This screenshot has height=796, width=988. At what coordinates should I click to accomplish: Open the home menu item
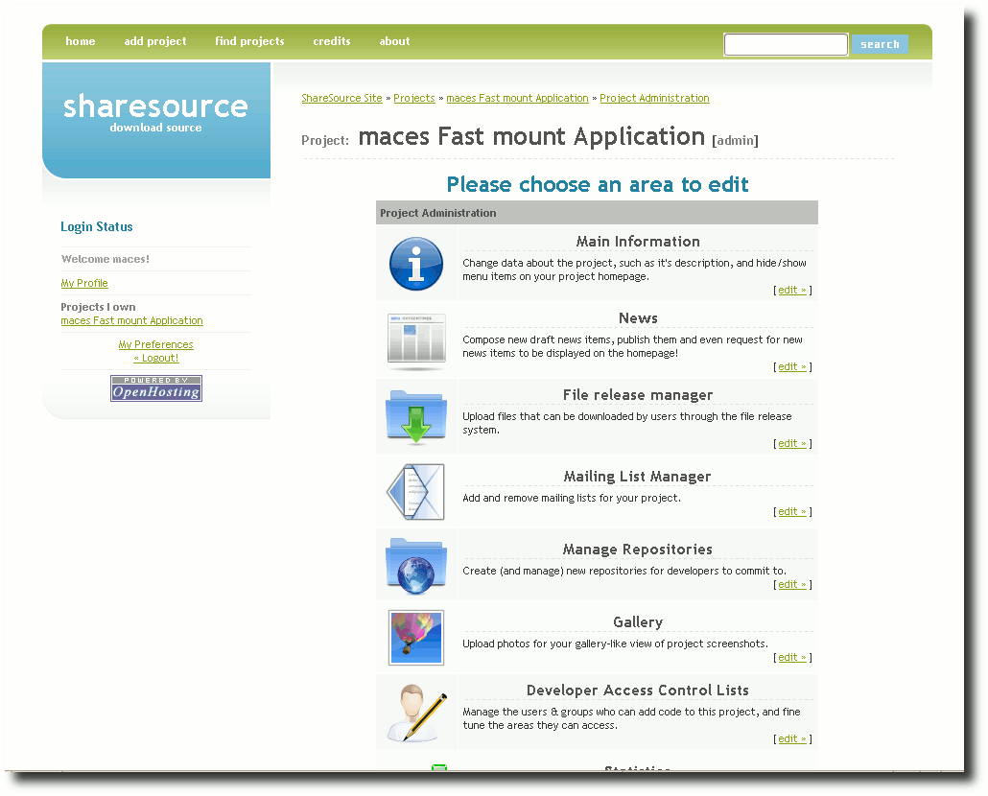point(81,41)
